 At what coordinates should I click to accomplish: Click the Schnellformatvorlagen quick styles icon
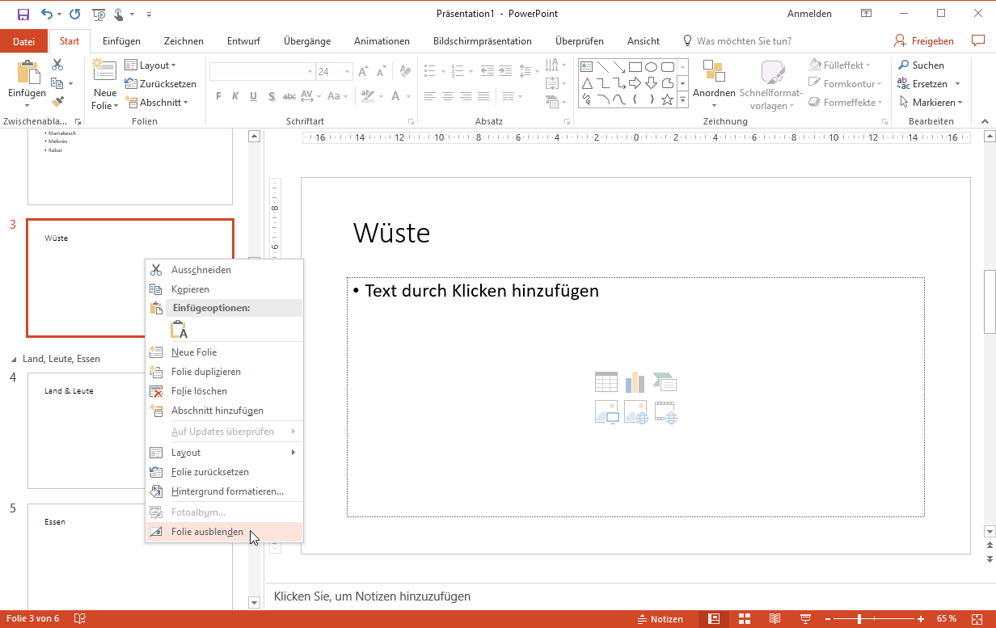[x=773, y=73]
